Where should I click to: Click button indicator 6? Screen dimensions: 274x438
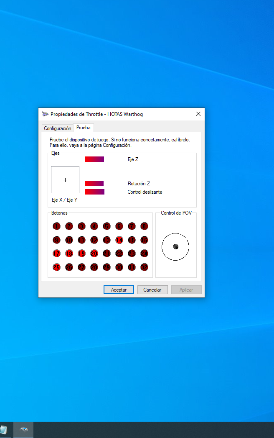coord(119,226)
